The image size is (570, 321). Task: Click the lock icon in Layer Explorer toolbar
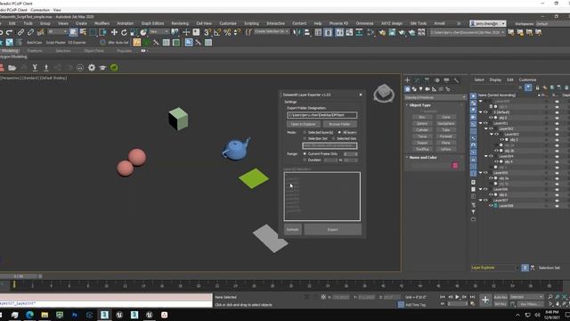coord(537,87)
